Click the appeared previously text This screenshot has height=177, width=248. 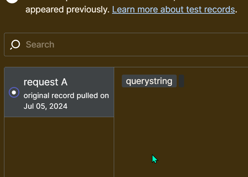[68, 9]
